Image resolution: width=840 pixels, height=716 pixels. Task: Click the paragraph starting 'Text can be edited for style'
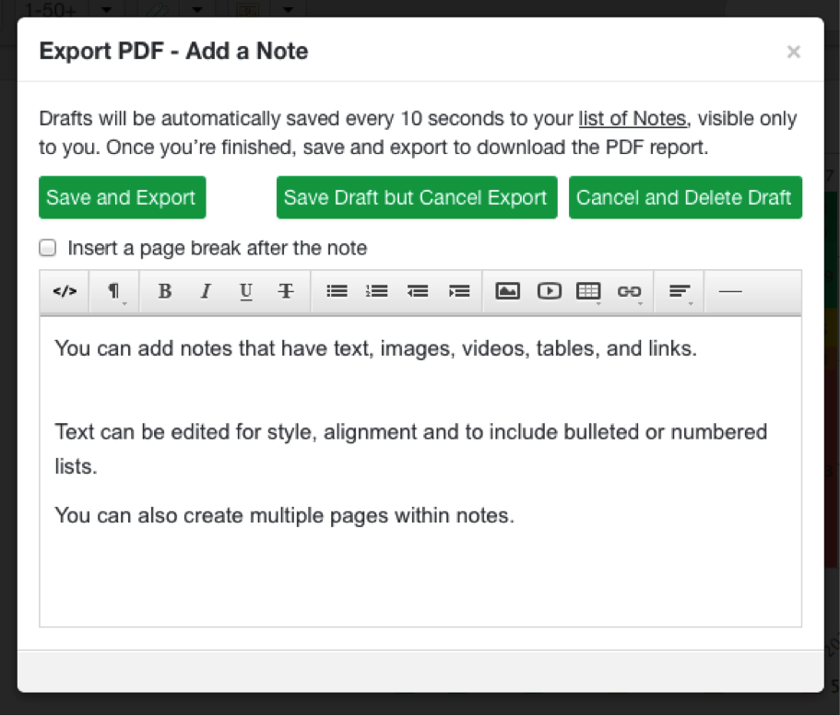[x=411, y=449]
